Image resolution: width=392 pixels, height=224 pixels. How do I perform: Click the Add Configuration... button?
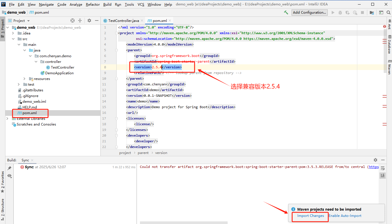(310, 13)
